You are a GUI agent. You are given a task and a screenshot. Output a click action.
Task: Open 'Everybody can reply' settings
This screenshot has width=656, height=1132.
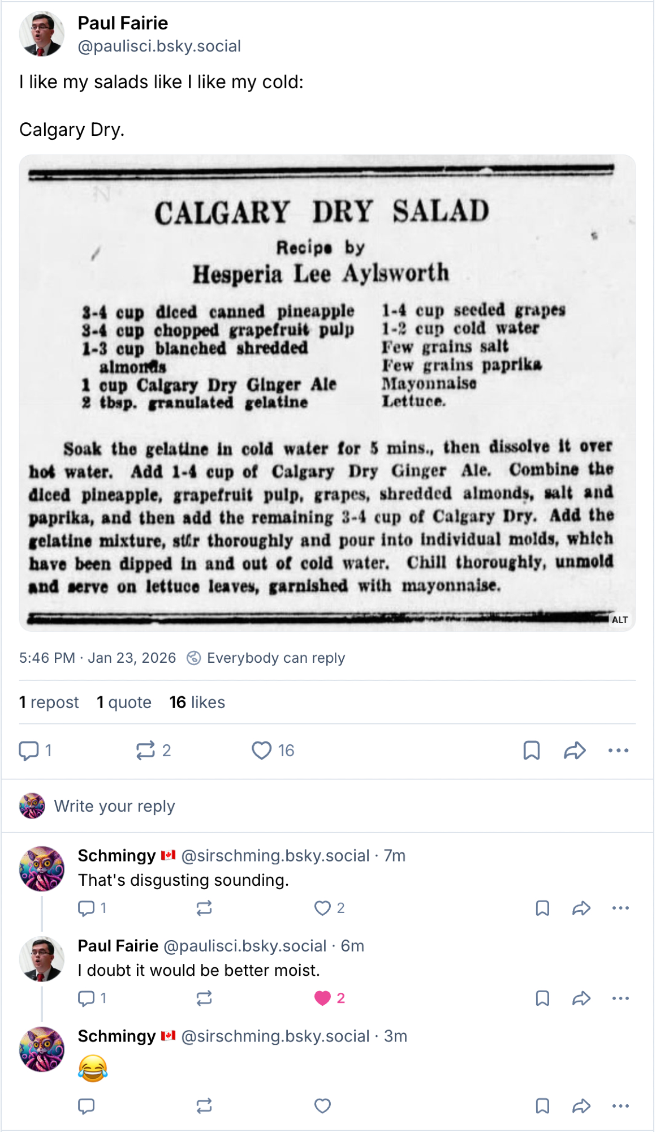(x=267, y=658)
